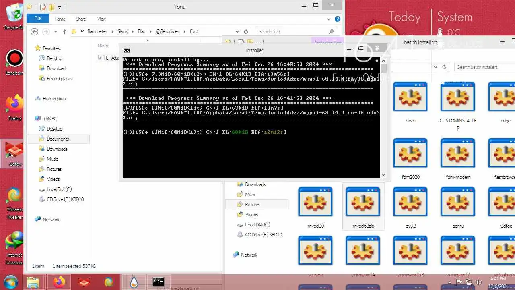Open batch installers address dropdown
515x290 pixels.
coord(435,67)
